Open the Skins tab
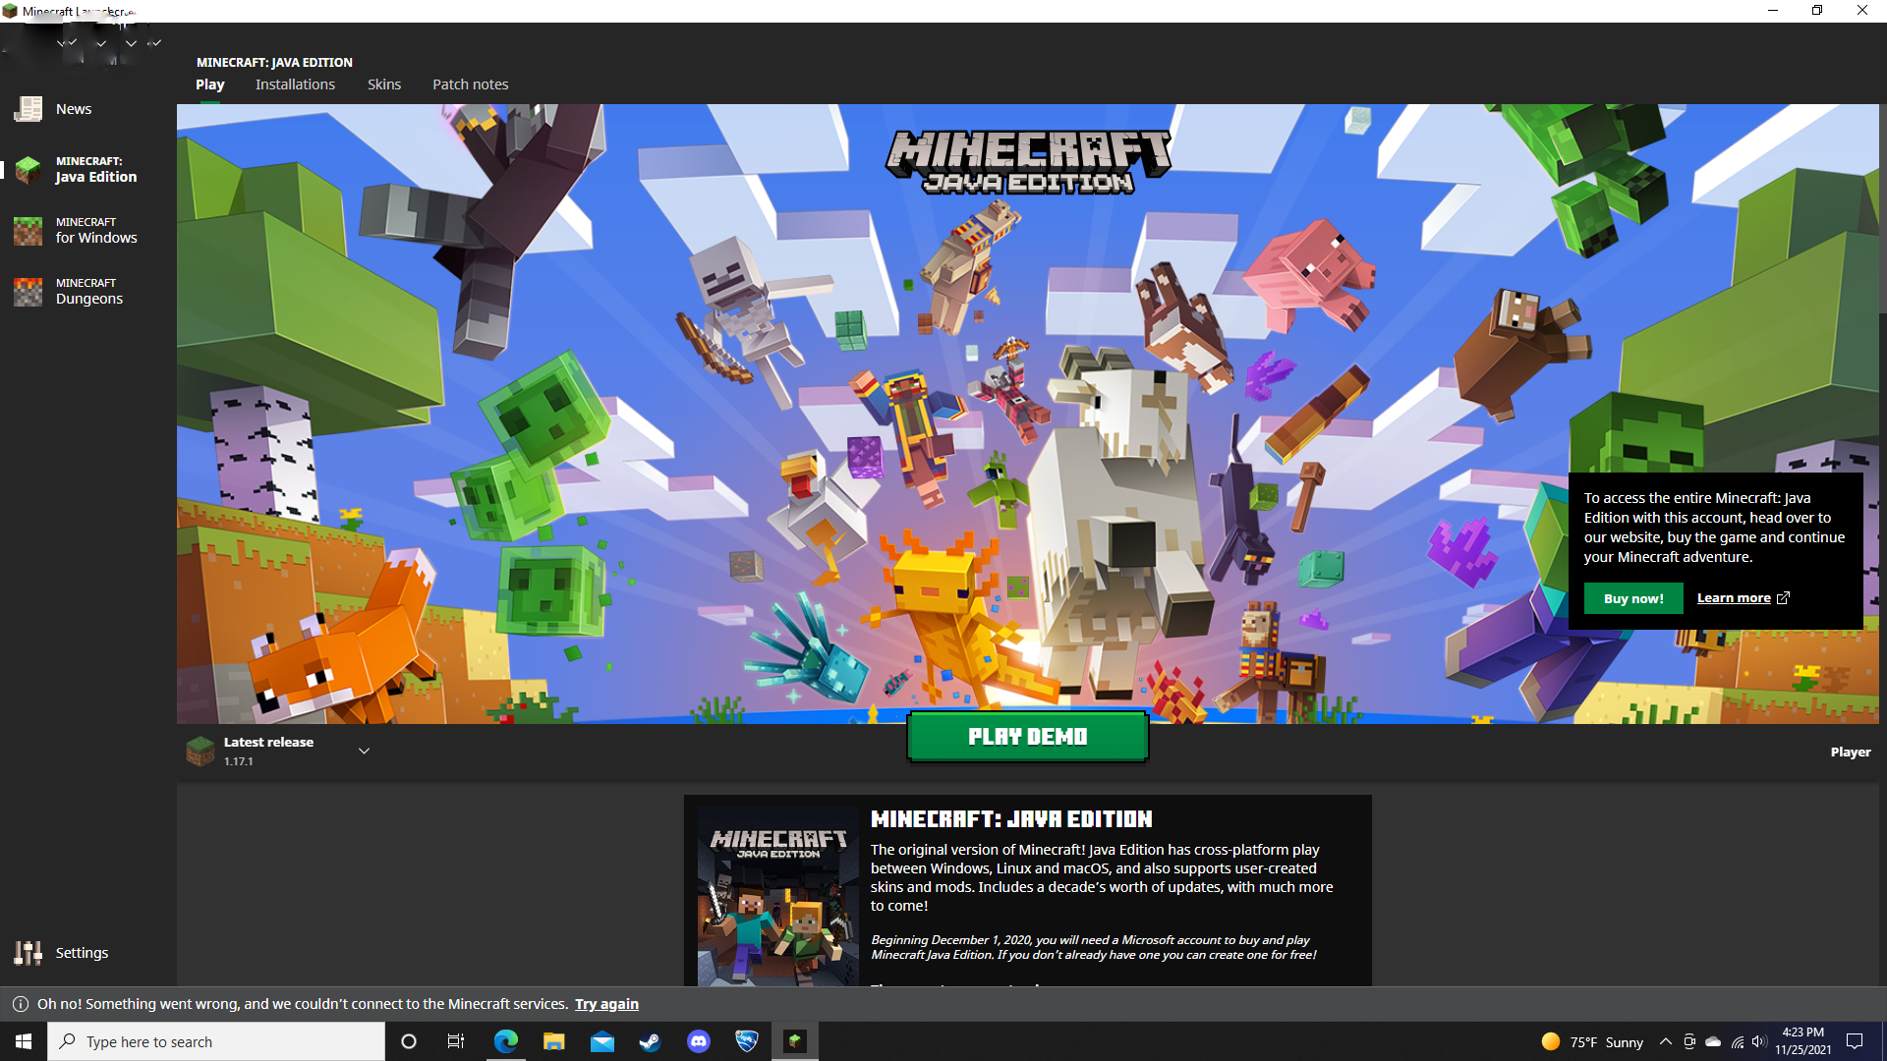The height and width of the screenshot is (1061, 1887). [x=383, y=84]
